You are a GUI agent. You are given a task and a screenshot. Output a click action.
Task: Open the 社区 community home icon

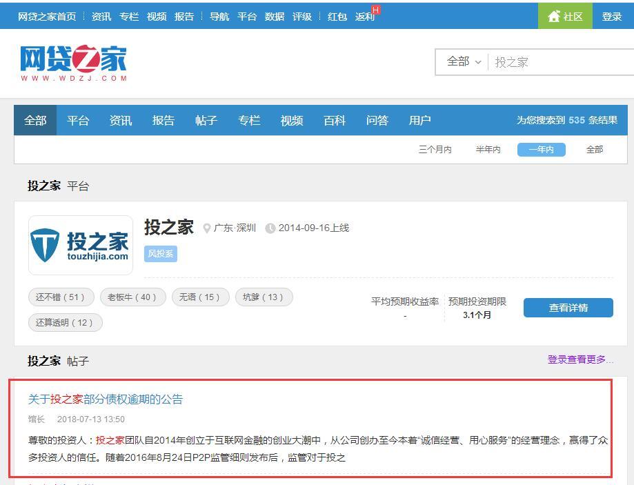tap(553, 16)
